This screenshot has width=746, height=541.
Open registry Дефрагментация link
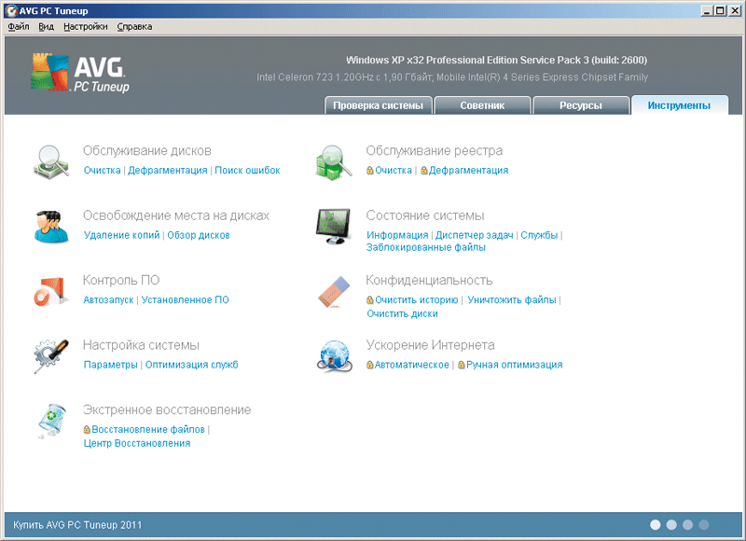point(469,171)
